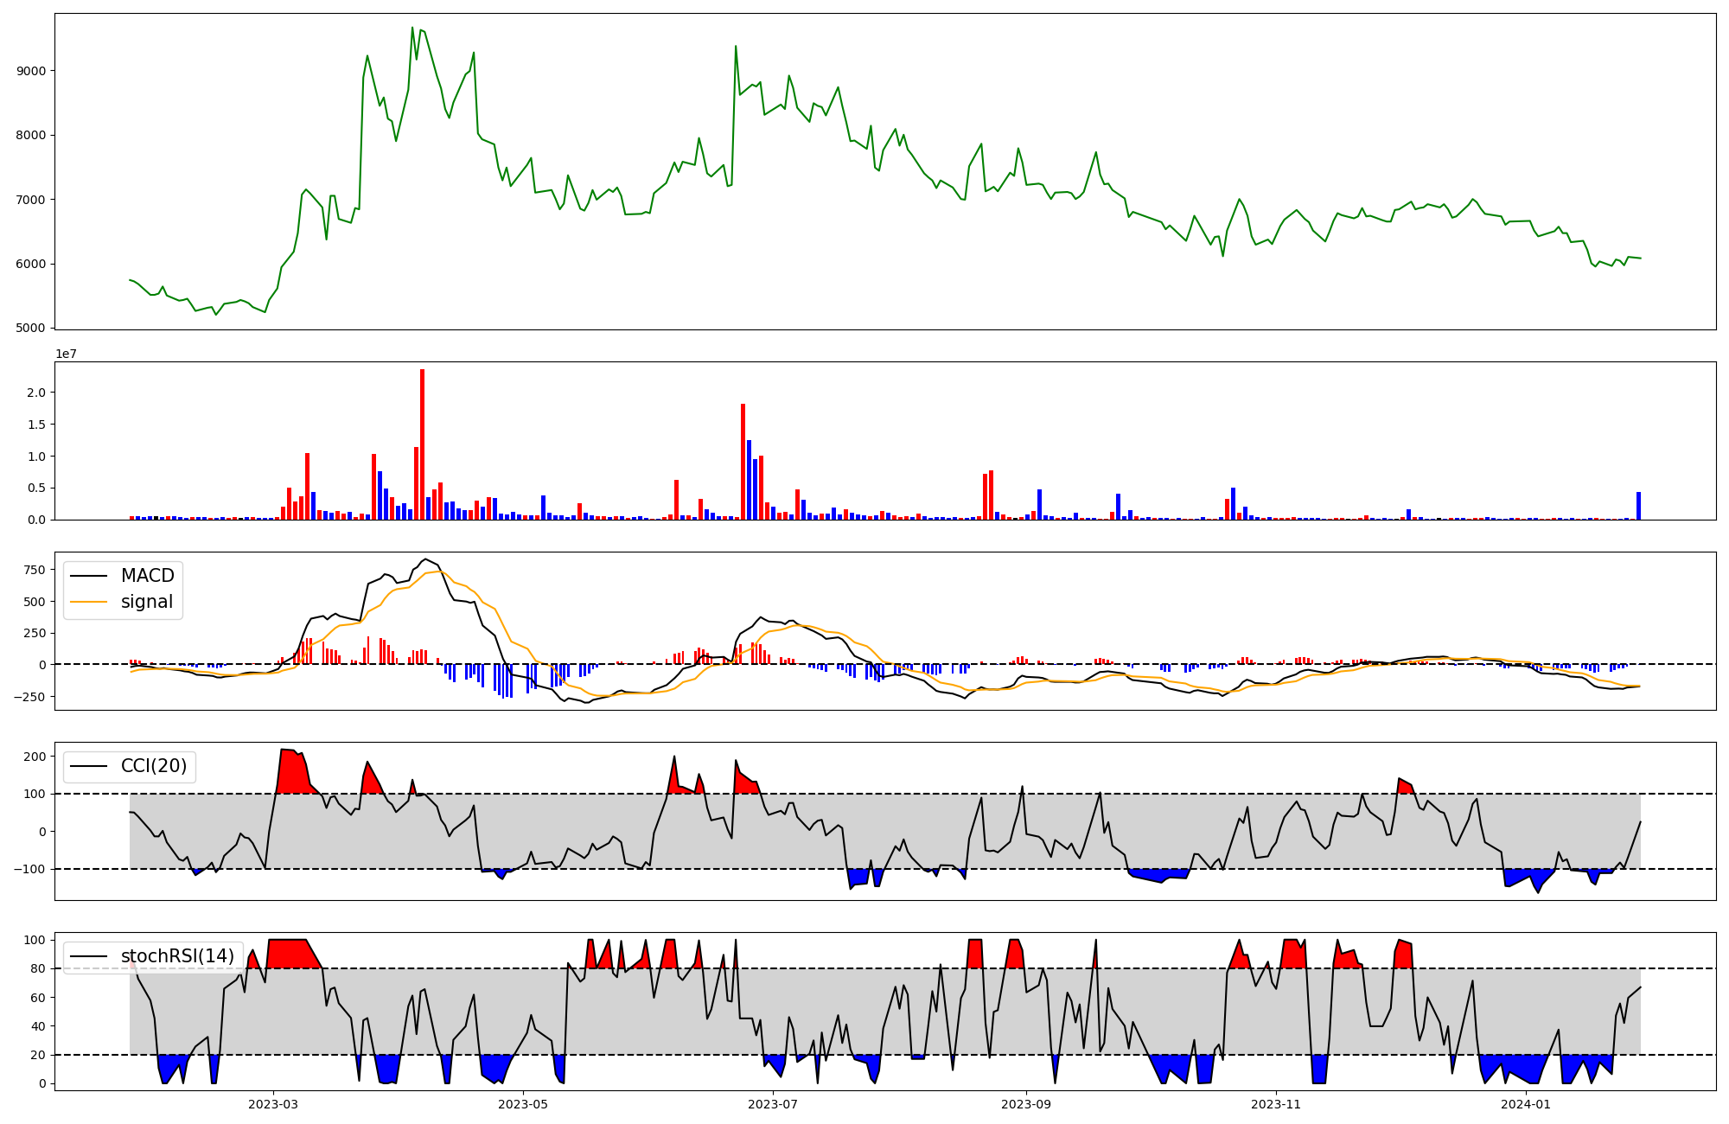Viewport: 1729px width, 1124px height.
Task: Click the stochRSI(14) legend entry
Action: point(177,956)
